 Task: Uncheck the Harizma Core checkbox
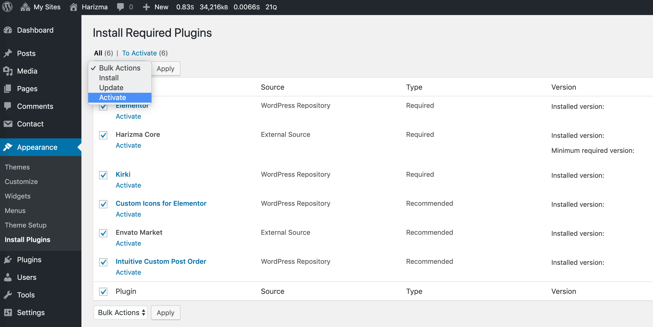[103, 135]
